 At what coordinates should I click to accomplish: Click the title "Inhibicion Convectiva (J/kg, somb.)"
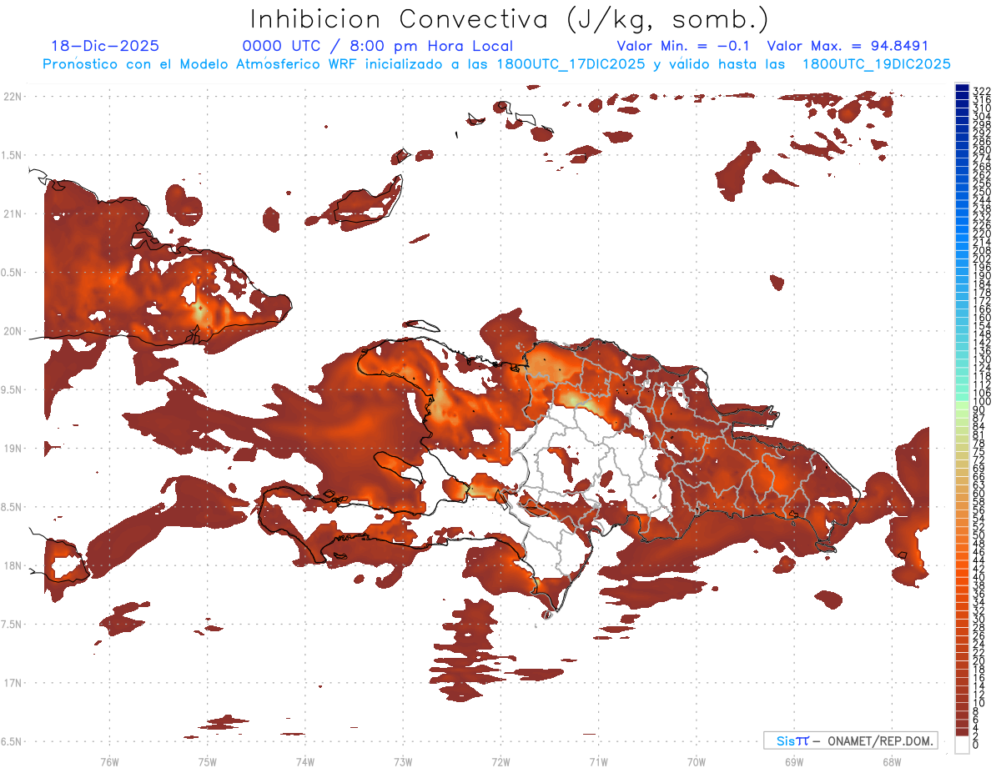(x=510, y=20)
